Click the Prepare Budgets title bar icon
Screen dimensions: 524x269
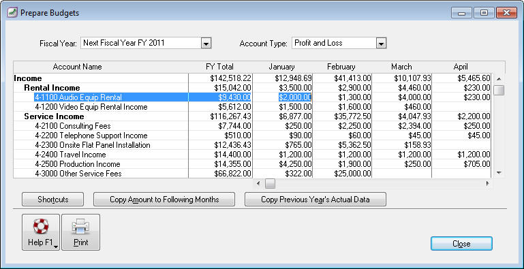[12, 13]
